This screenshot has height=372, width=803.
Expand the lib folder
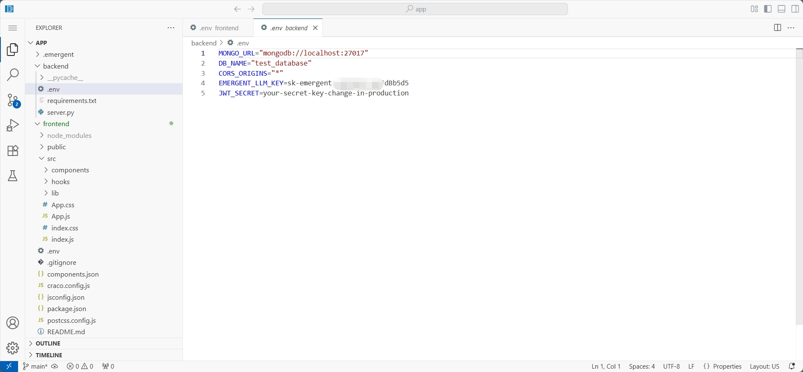104,193
